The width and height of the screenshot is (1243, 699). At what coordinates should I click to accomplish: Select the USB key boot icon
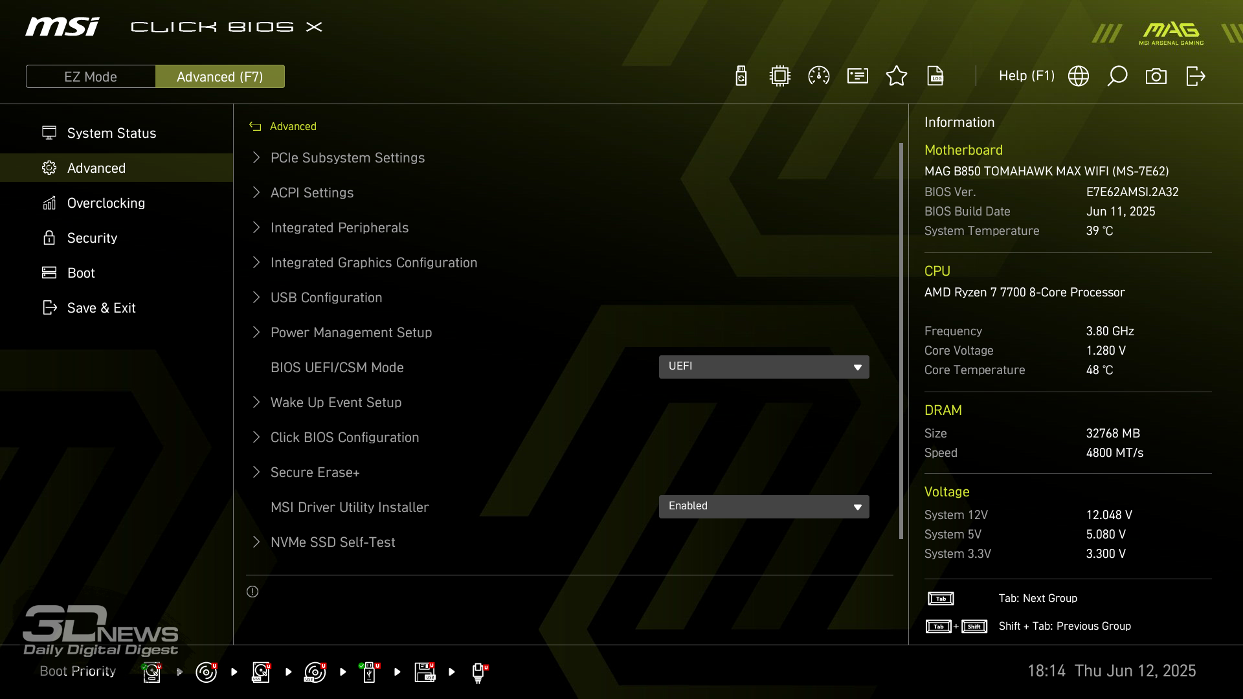pyautogui.click(x=370, y=672)
